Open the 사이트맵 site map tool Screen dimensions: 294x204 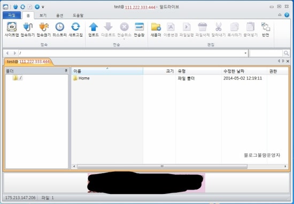pyautogui.click(x=12, y=29)
